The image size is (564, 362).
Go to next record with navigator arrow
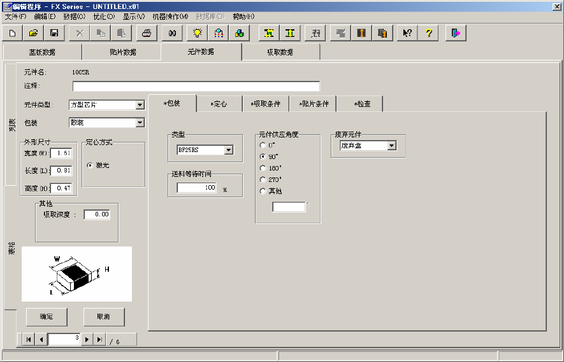pos(87,340)
